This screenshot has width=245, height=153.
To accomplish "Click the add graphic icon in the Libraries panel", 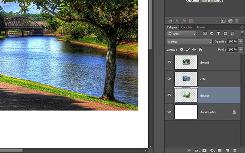I will (x=170, y=21).
